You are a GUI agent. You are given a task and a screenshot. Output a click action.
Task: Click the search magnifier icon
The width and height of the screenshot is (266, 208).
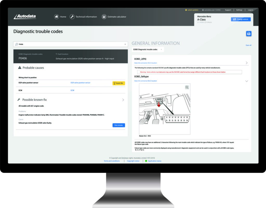click(17, 44)
